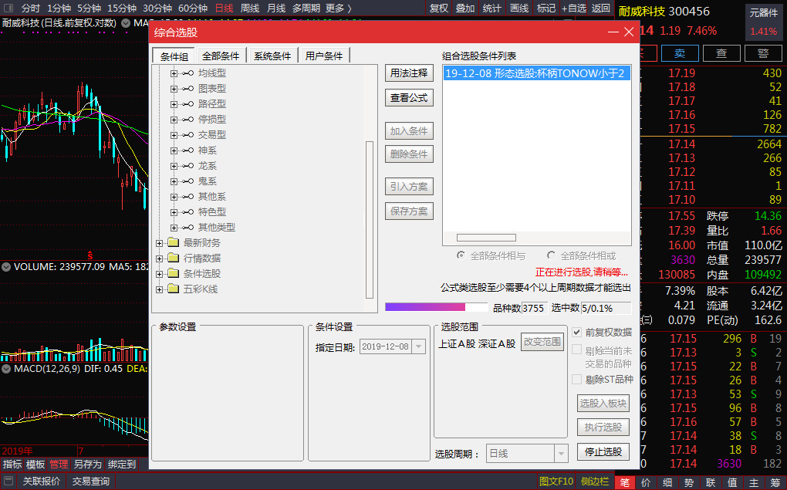Toggle the 前复权数据 checkbox
The width and height of the screenshot is (787, 490).
577,332
